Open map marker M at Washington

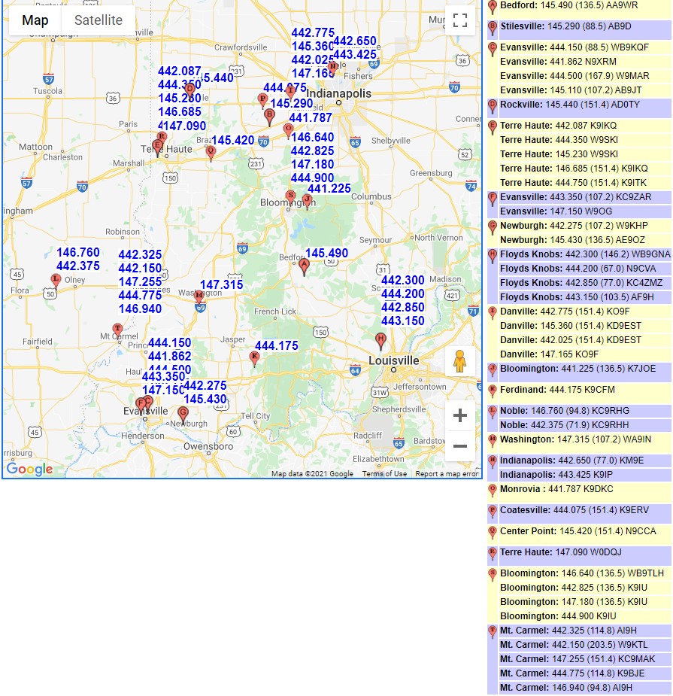(x=199, y=297)
